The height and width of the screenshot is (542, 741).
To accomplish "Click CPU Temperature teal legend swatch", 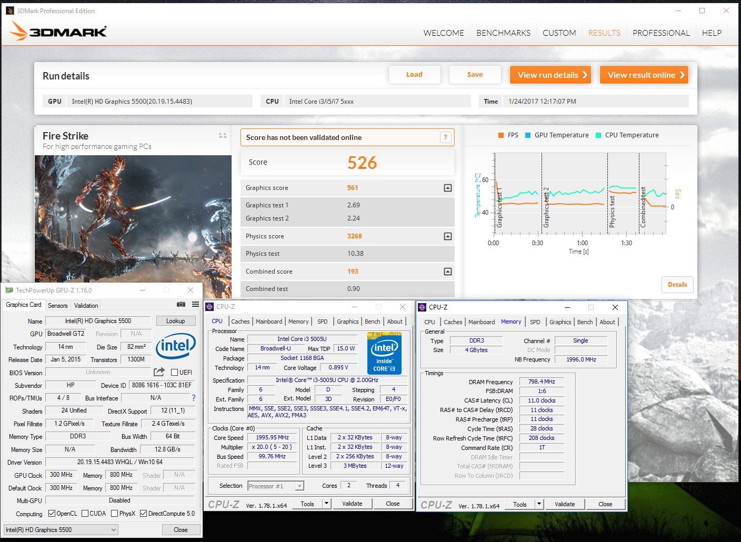I will coord(598,135).
